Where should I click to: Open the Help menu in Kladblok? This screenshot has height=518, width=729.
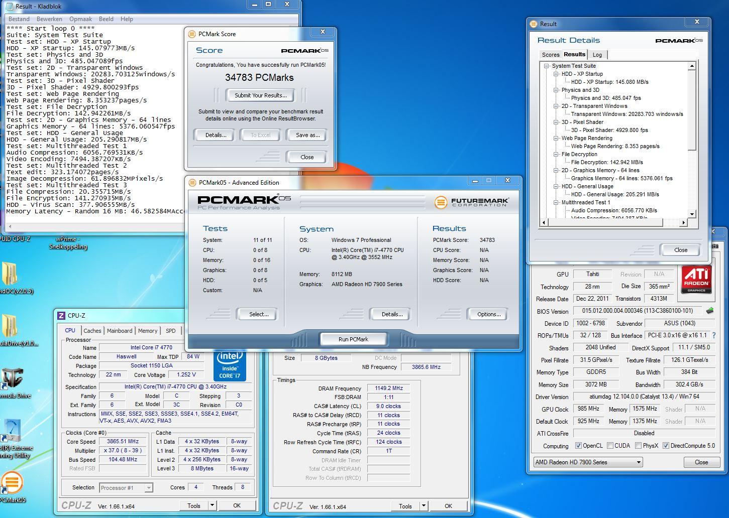[x=127, y=19]
